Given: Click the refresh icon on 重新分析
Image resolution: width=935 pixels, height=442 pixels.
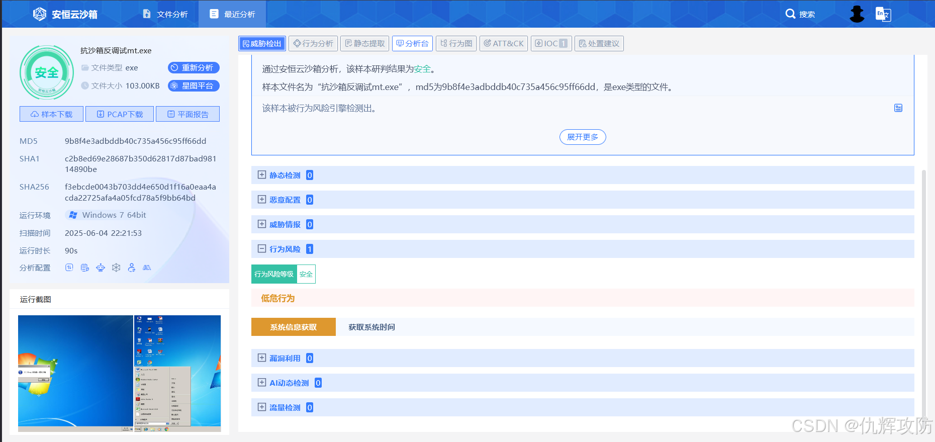Looking at the screenshot, I should click(x=174, y=67).
